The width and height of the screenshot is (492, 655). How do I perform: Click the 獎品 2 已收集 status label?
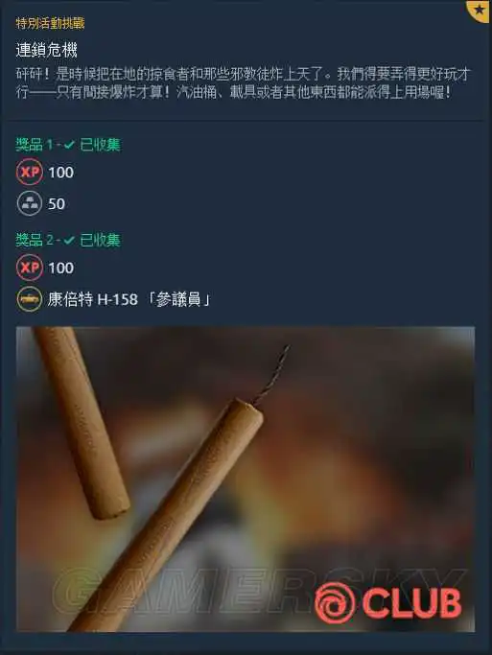point(68,240)
